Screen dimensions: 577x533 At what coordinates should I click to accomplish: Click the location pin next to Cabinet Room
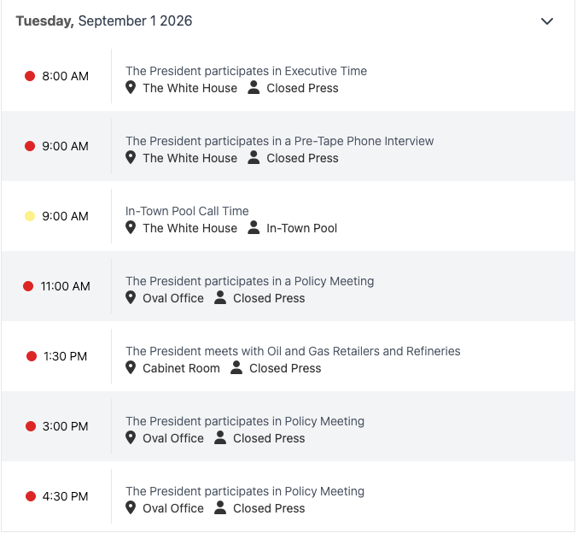click(x=131, y=367)
